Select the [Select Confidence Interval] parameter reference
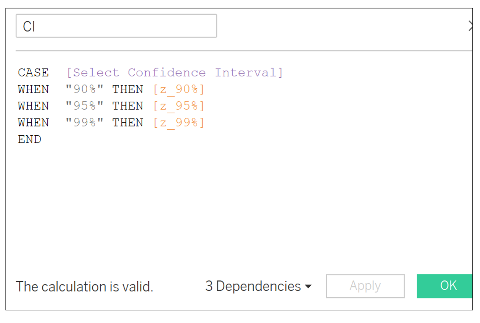This screenshot has width=480, height=323. 174,73
